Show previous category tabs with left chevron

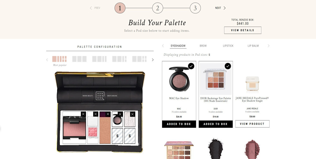[x=163, y=46]
